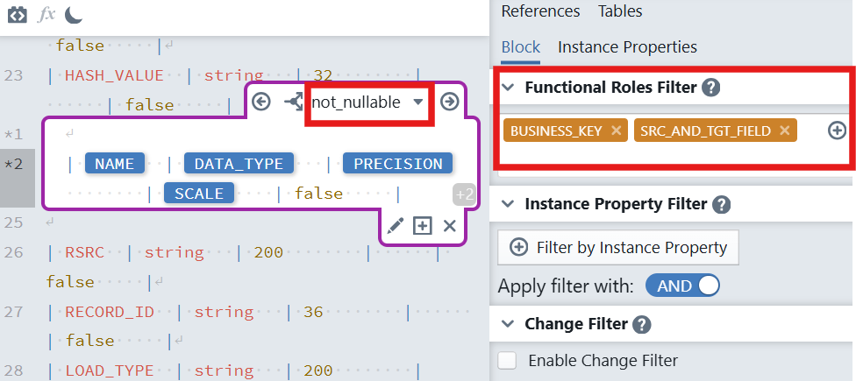Open Functional Roles Filter help icon

(711, 88)
